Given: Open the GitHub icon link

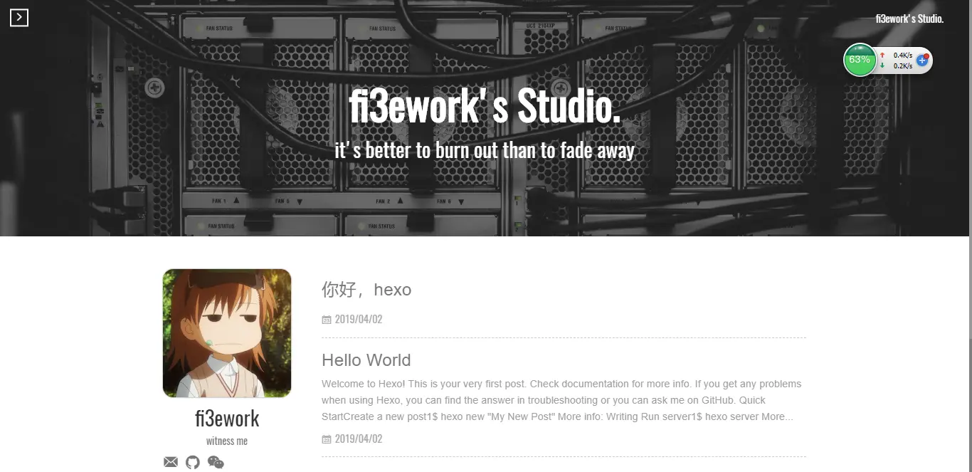Looking at the screenshot, I should (x=193, y=462).
